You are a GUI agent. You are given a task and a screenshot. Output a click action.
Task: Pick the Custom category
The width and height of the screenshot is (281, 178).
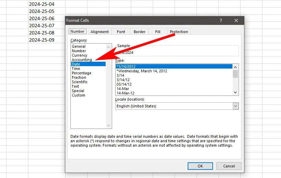point(78,95)
